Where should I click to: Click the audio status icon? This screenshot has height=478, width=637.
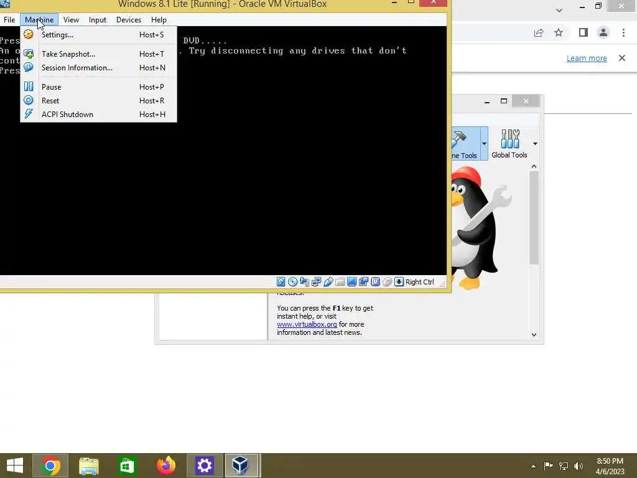(x=304, y=282)
